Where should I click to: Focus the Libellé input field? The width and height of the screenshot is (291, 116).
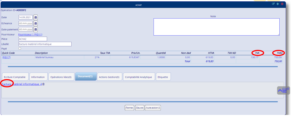(45, 44)
